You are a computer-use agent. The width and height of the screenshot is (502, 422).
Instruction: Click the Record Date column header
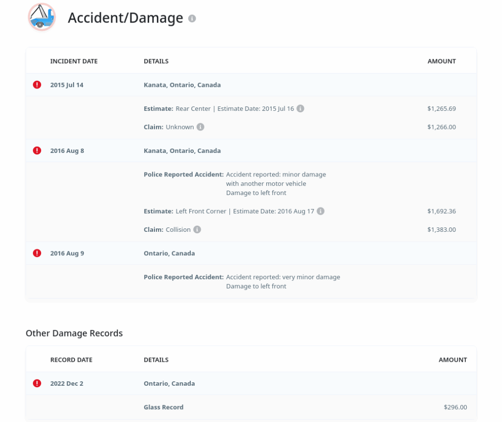point(71,360)
